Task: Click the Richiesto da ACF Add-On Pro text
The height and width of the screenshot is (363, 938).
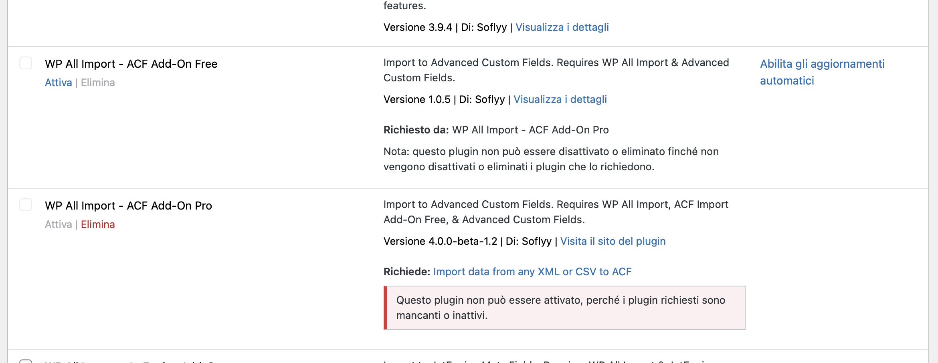Action: 496,130
